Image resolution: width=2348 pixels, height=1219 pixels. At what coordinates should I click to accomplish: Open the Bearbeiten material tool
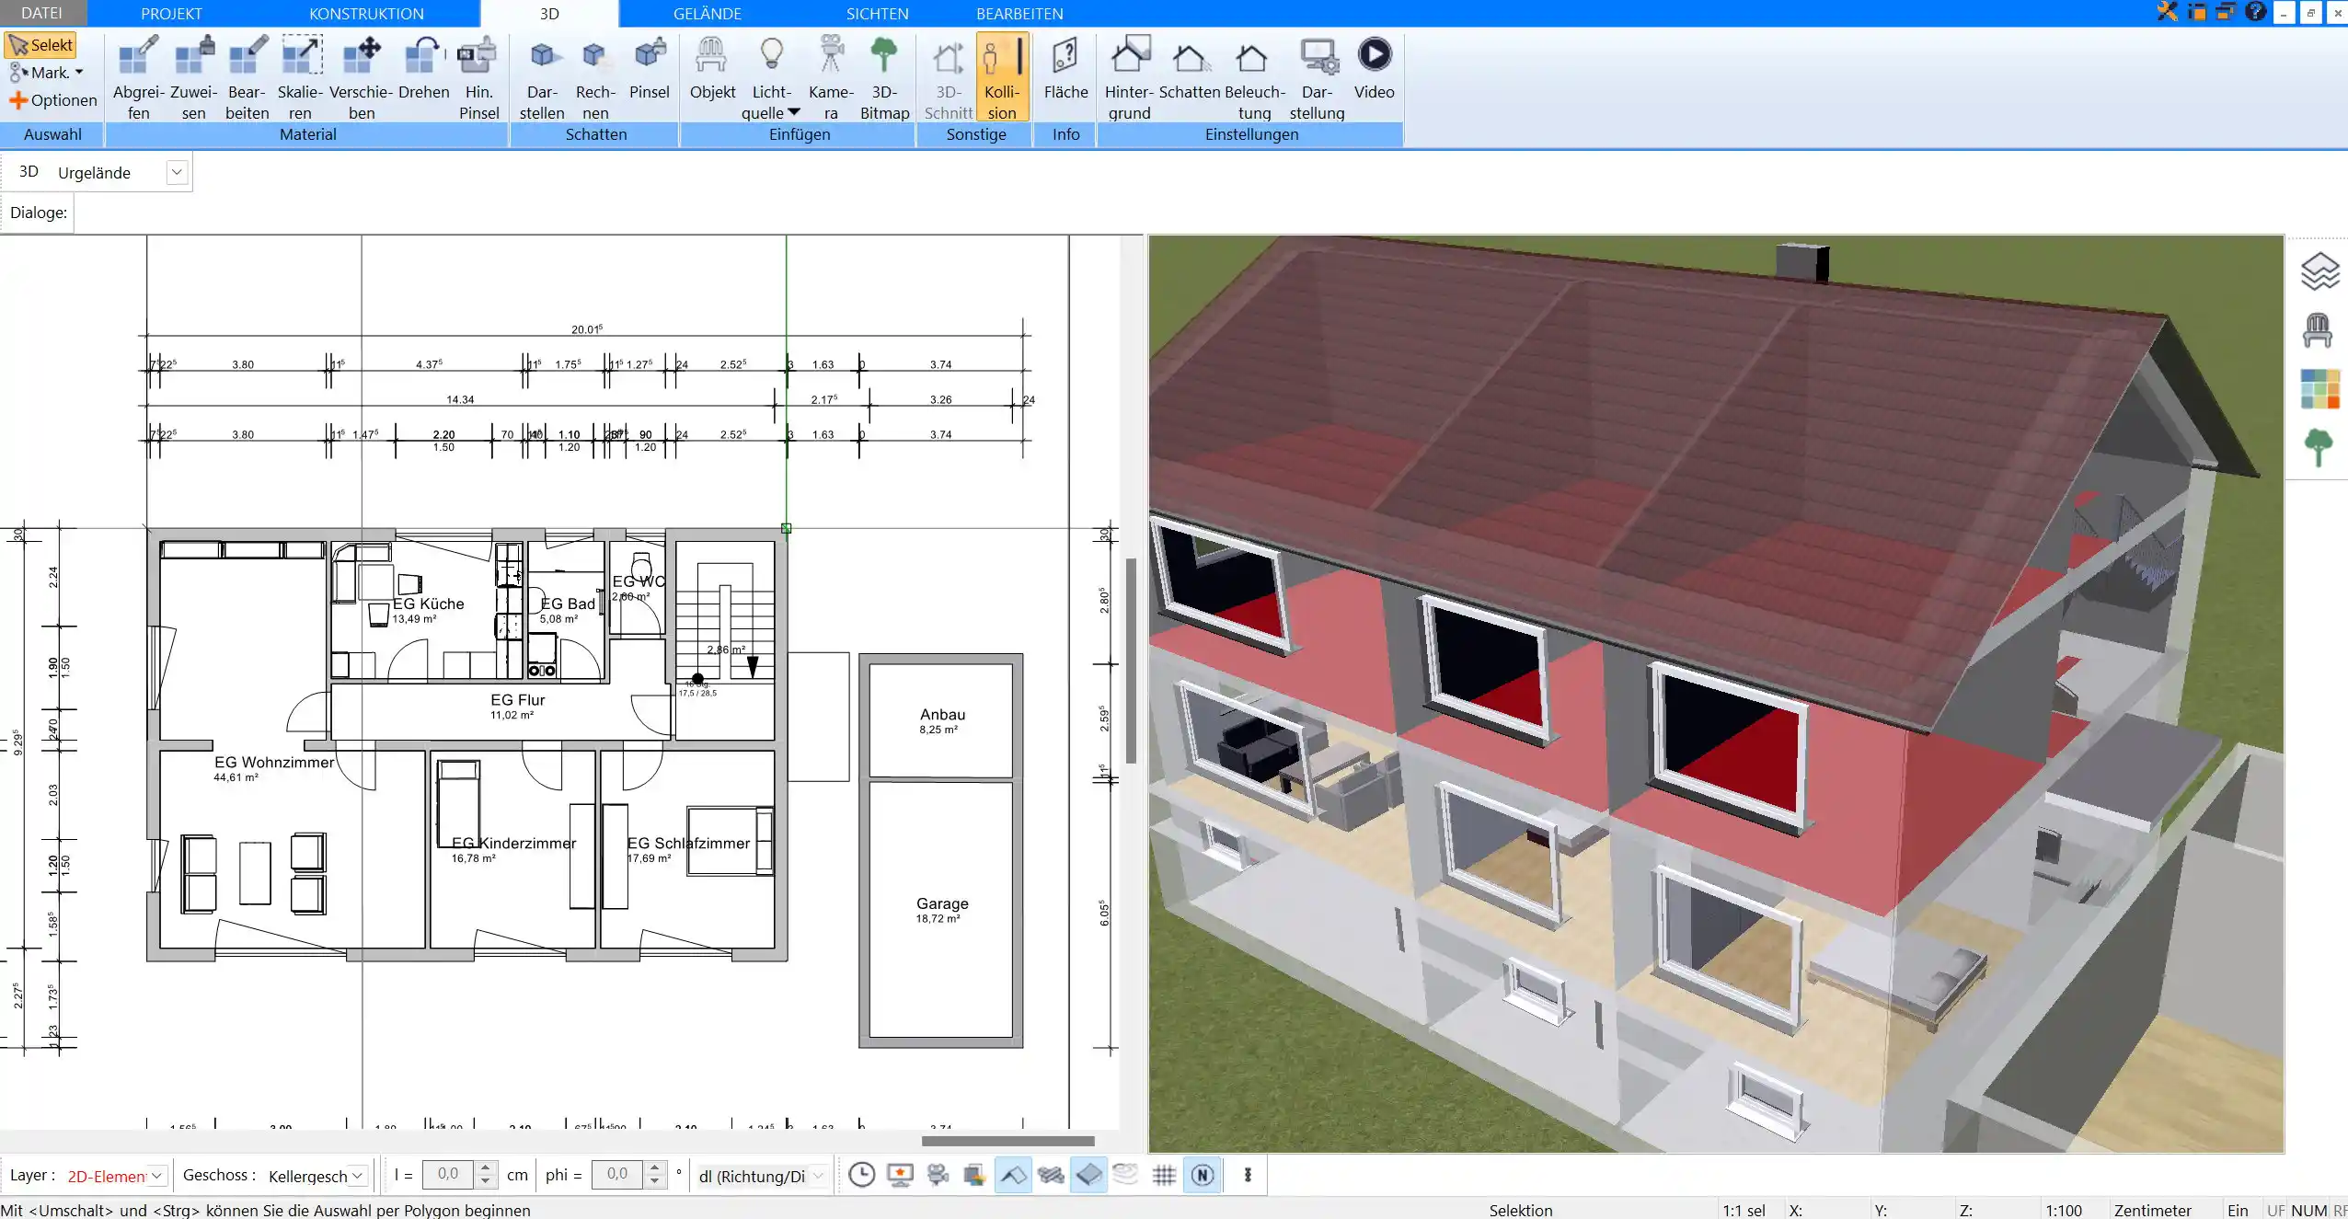tap(247, 77)
